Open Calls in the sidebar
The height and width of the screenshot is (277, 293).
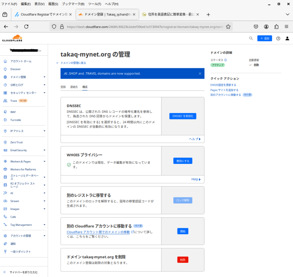coord(13,217)
